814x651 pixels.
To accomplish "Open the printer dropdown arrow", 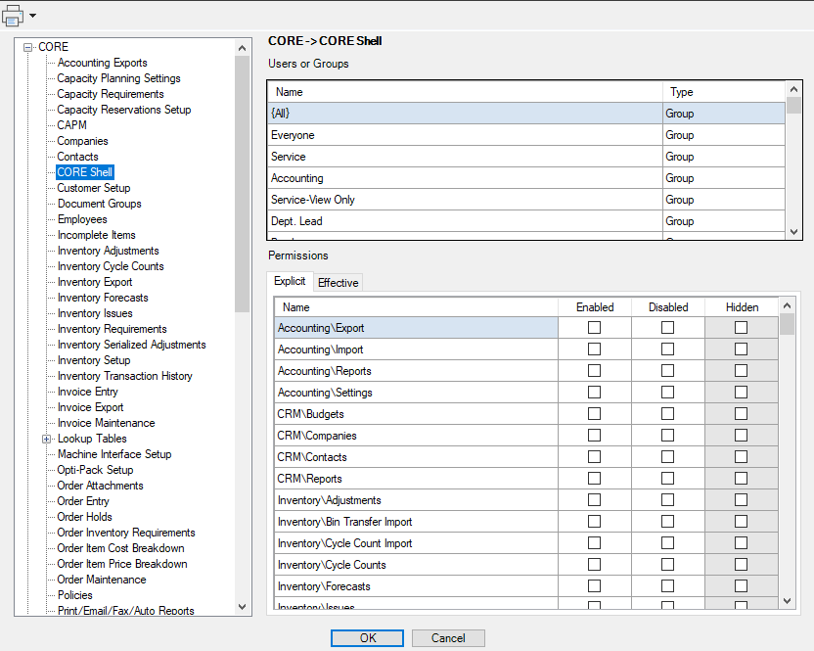I will click(x=32, y=16).
